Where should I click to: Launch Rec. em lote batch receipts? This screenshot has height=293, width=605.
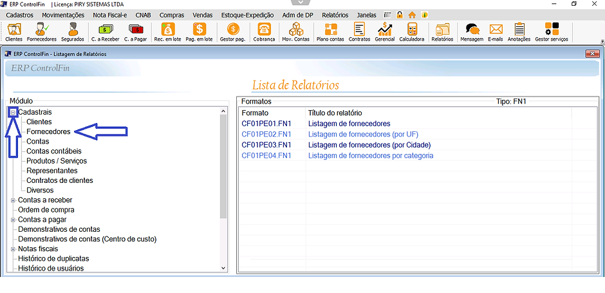tap(167, 32)
